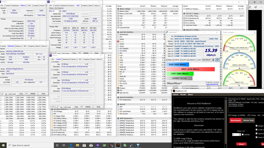The height and width of the screenshot is (148, 264).
Task: Click the HWiNFO taskbar icon
Action: point(111,145)
